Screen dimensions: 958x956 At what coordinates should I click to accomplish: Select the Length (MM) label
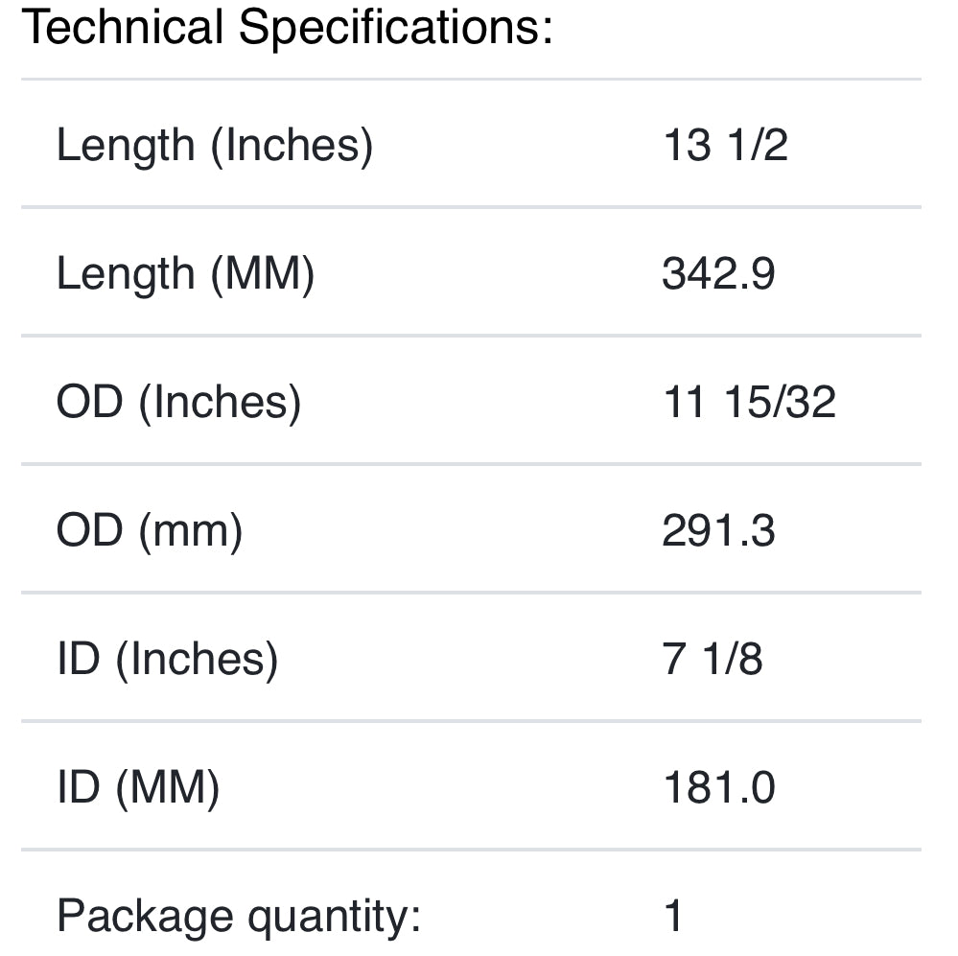pos(185,273)
